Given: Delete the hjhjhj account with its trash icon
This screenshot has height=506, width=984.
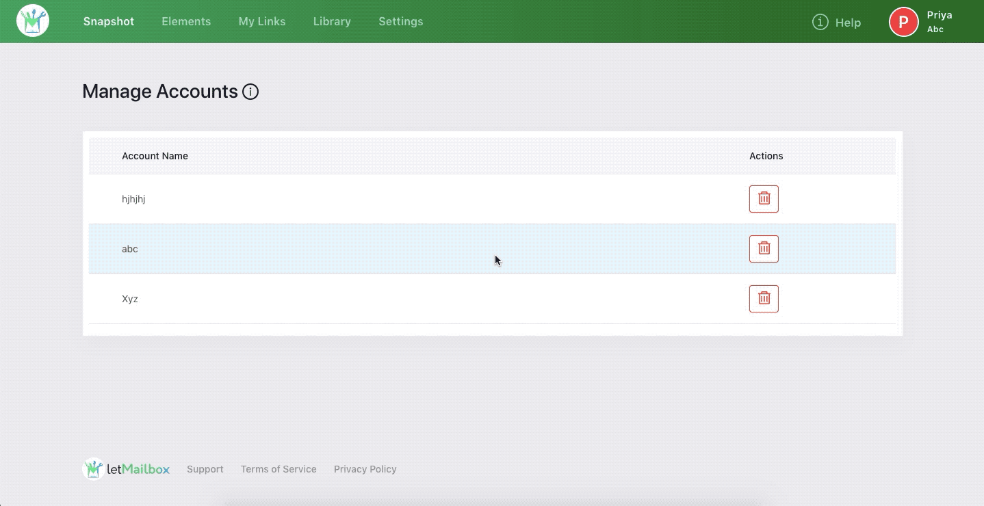Looking at the screenshot, I should 764,199.
